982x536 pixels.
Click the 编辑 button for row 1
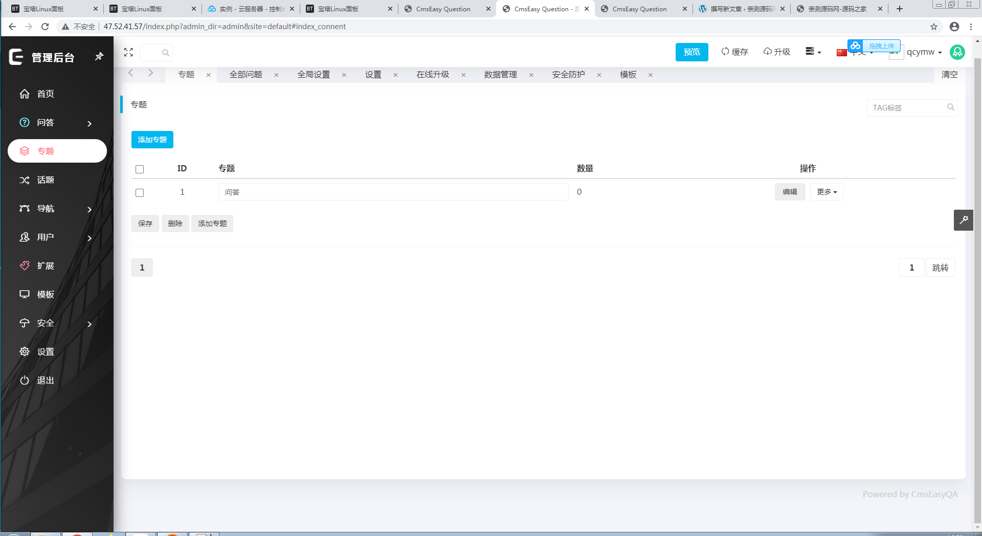(790, 192)
